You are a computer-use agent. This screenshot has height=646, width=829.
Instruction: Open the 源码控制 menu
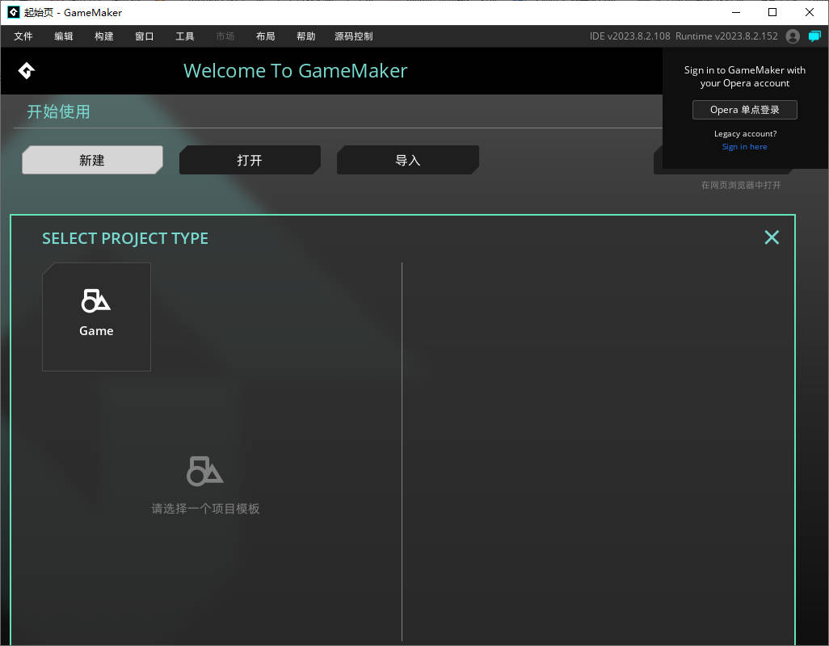tap(354, 36)
